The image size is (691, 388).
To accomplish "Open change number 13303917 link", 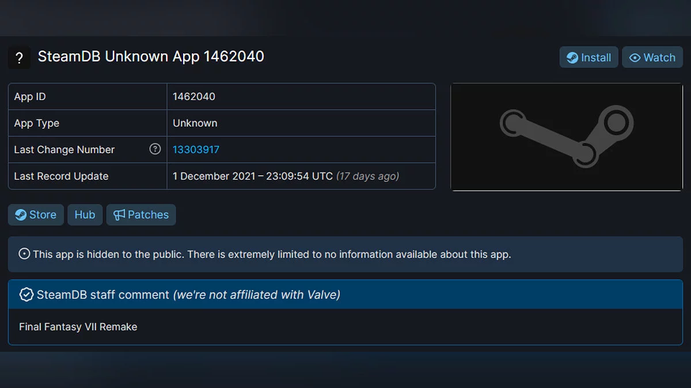I will click(x=196, y=149).
